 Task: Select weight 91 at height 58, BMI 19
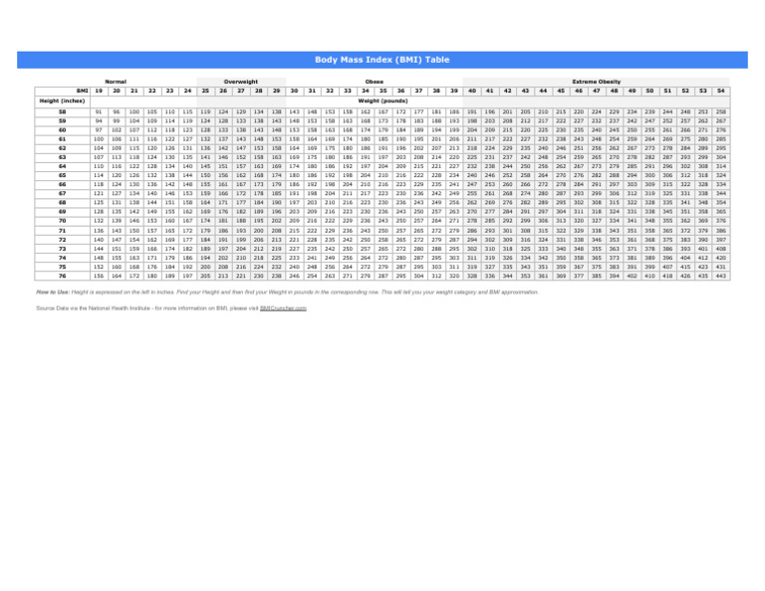tap(99, 112)
